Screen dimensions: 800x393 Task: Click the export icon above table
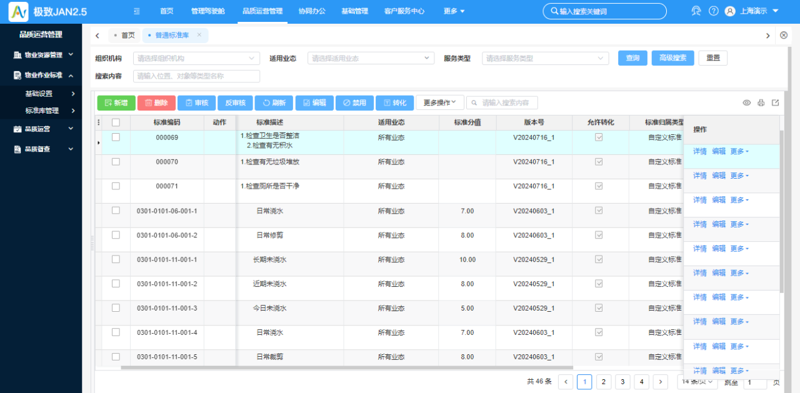[776, 103]
